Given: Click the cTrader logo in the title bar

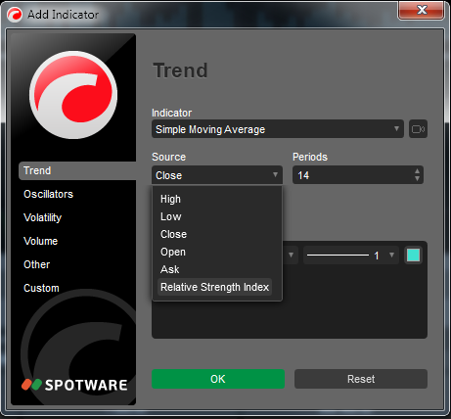Looking at the screenshot, I should (x=15, y=15).
